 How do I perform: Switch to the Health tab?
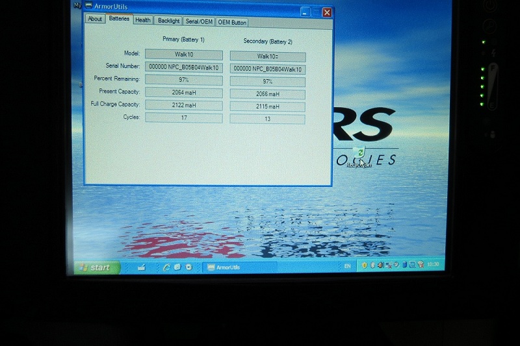pyautogui.click(x=142, y=20)
